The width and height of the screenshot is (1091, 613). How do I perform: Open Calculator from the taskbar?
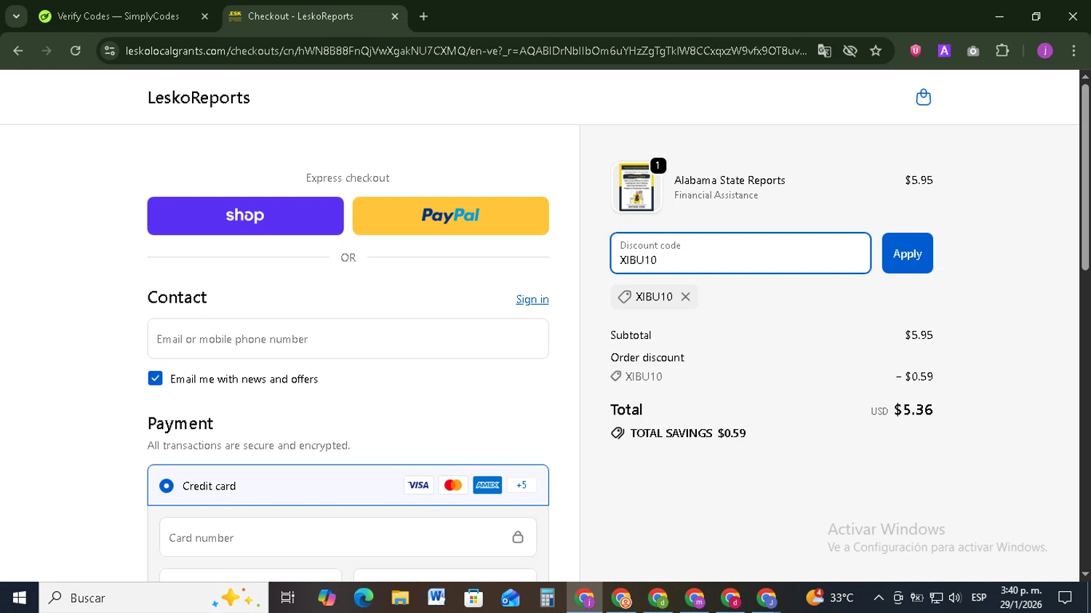point(547,598)
